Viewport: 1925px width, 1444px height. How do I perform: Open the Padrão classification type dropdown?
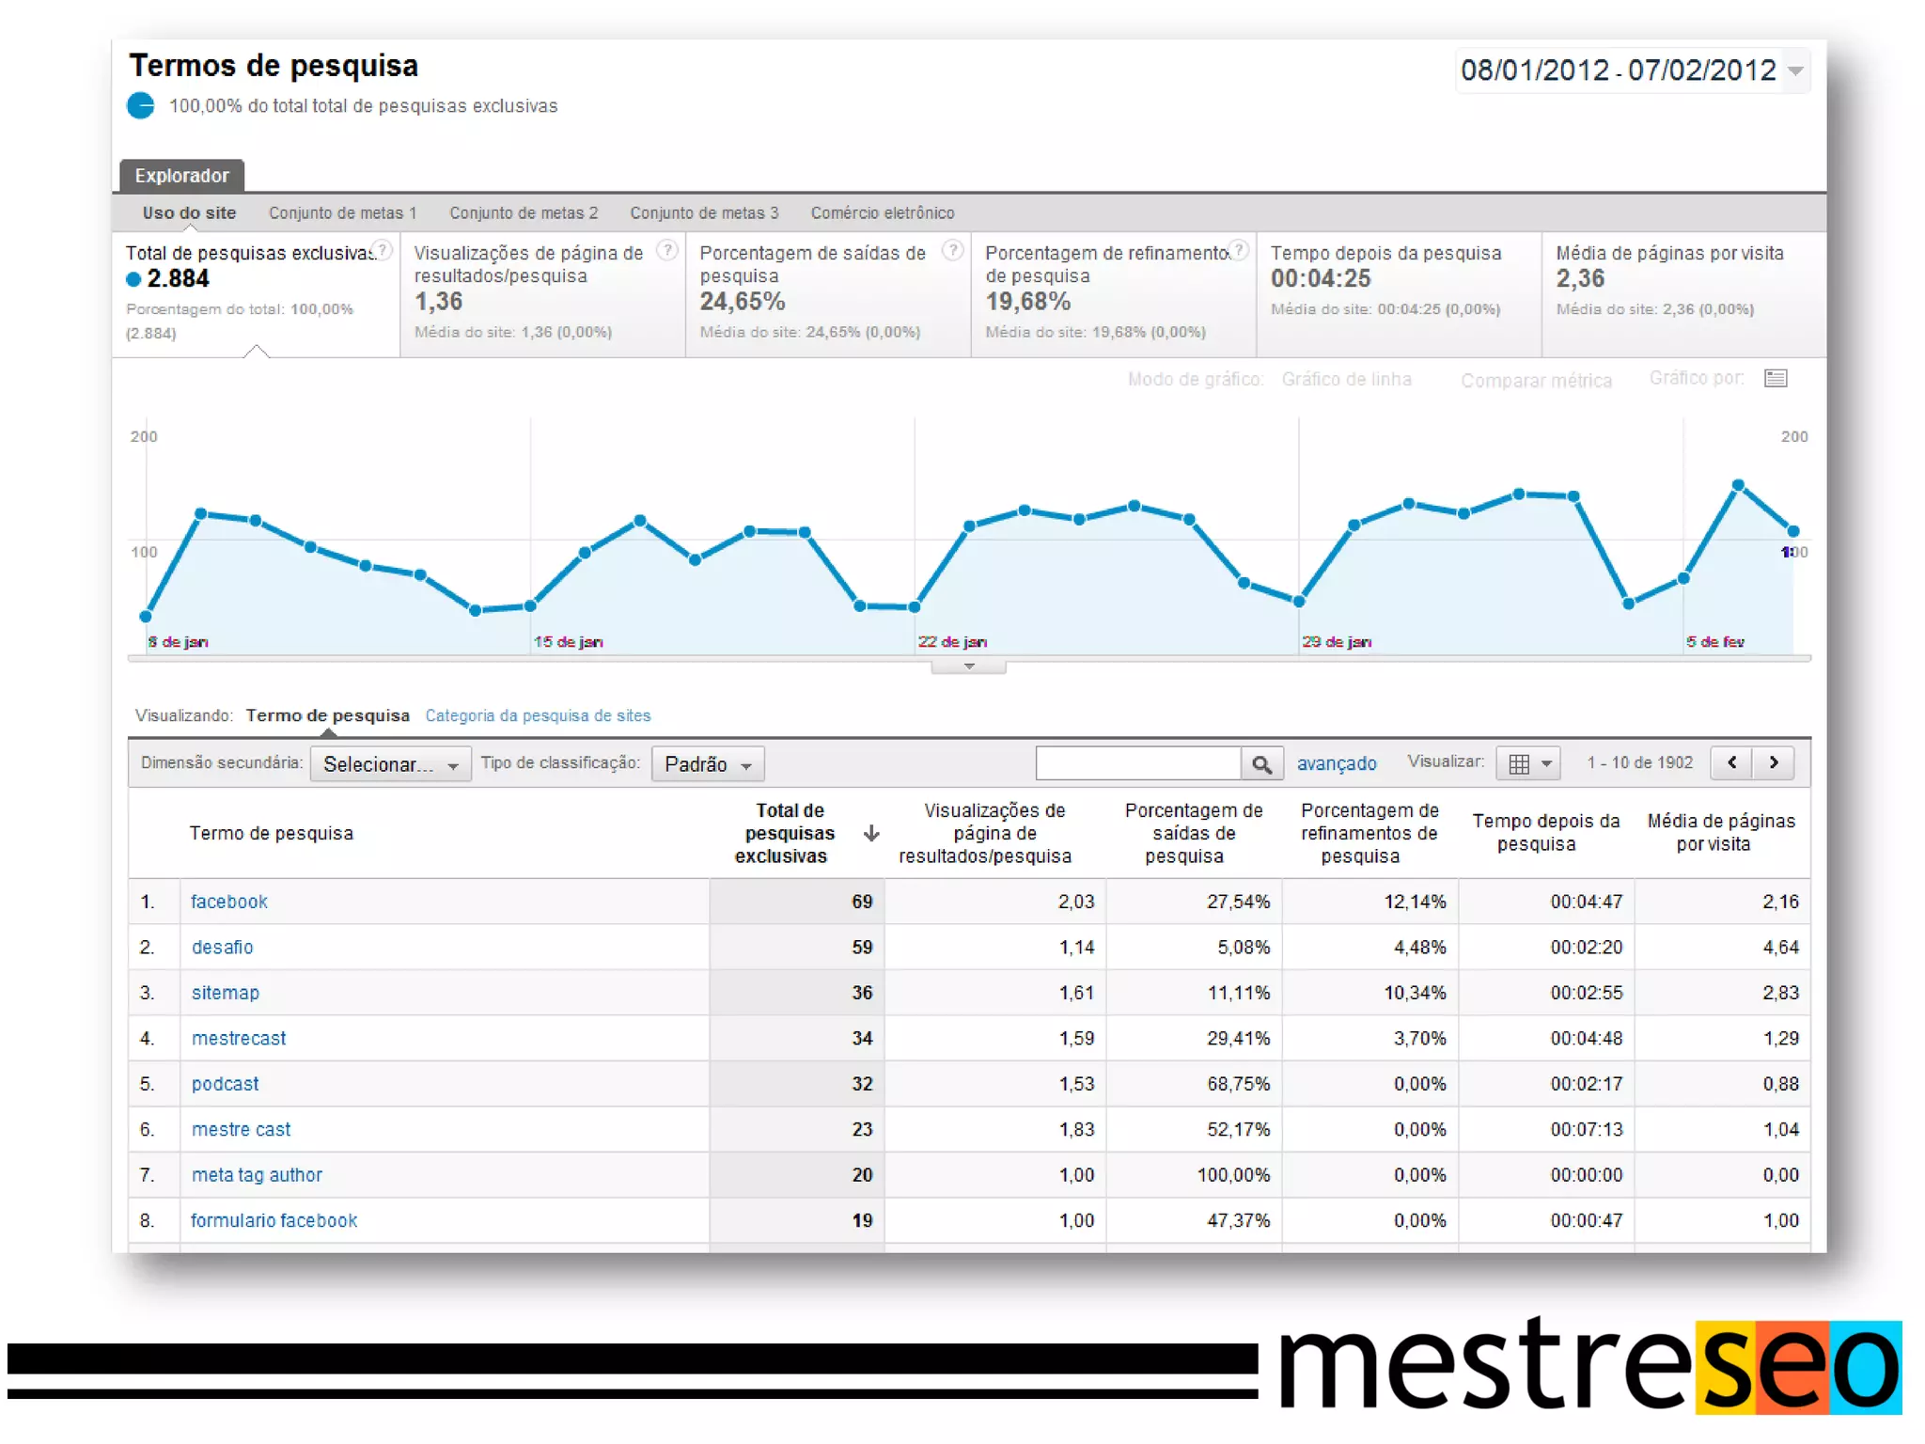click(x=708, y=764)
